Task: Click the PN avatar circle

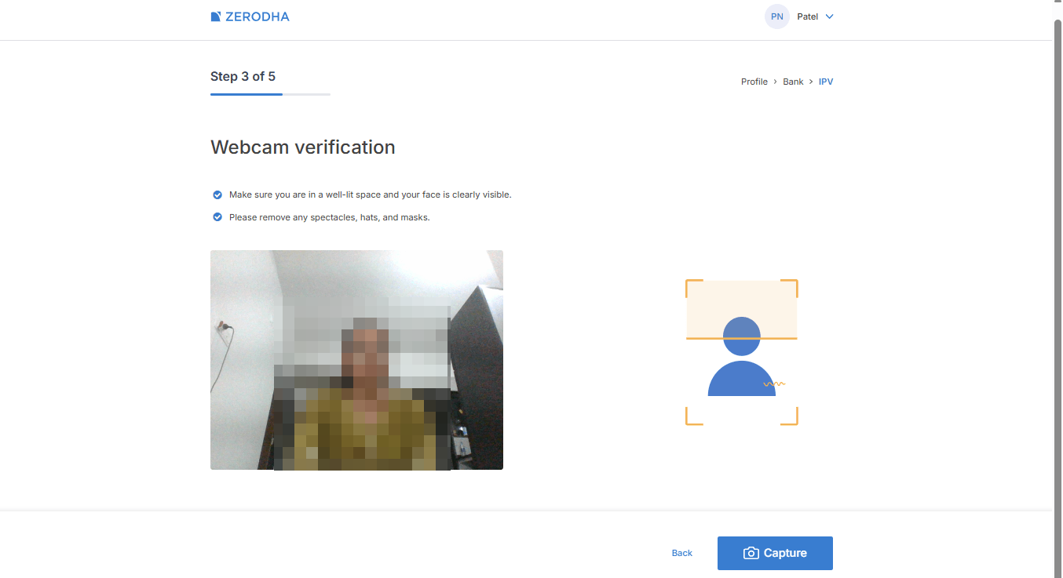Action: pos(776,16)
